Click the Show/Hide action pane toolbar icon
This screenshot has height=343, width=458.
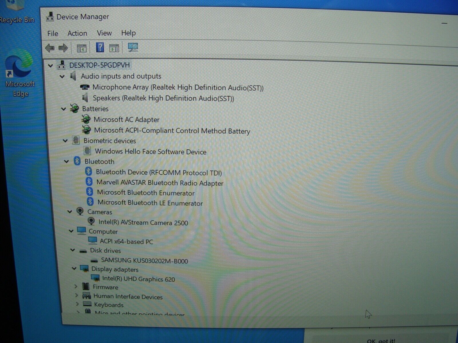114,48
